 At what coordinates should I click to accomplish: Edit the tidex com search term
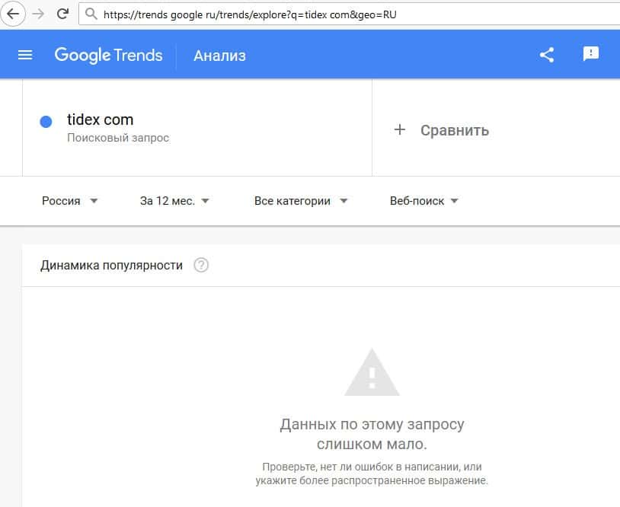click(100, 120)
